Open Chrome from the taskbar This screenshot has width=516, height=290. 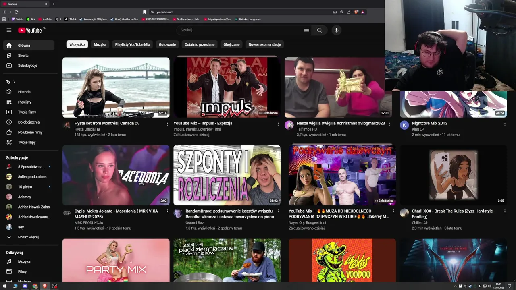point(35,286)
